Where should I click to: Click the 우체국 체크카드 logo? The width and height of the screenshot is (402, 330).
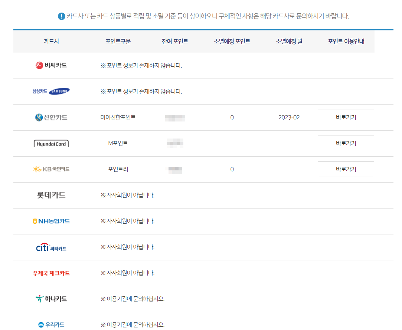51,273
